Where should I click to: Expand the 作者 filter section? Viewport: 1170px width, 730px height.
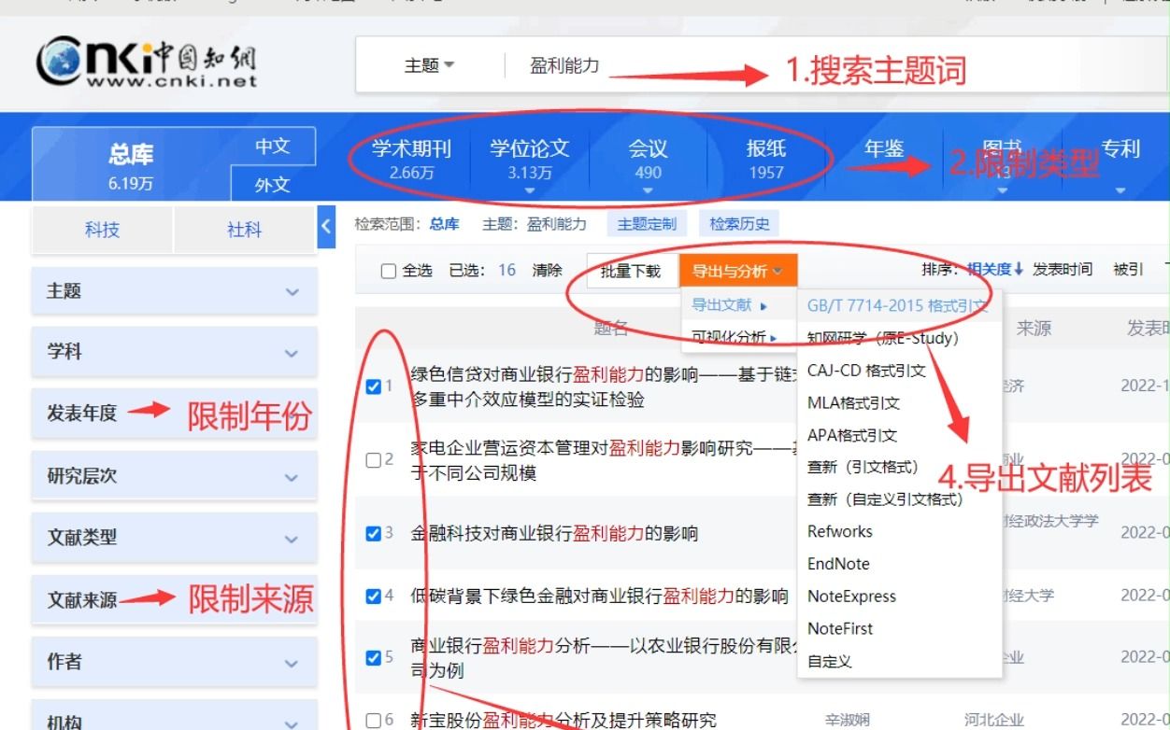(175, 662)
